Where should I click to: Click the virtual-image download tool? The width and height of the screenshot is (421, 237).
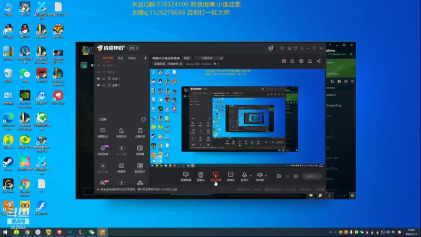click(103, 167)
